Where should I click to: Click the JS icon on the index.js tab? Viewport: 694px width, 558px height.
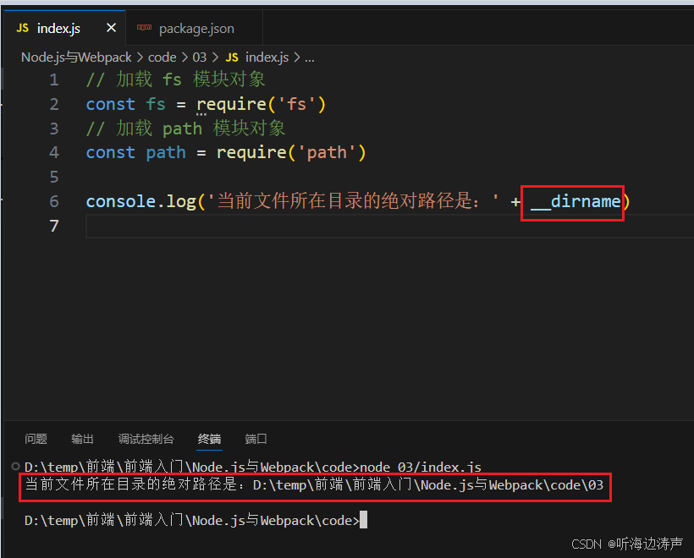25,27
